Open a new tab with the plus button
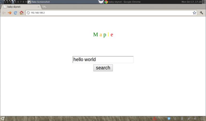 point(44,7)
